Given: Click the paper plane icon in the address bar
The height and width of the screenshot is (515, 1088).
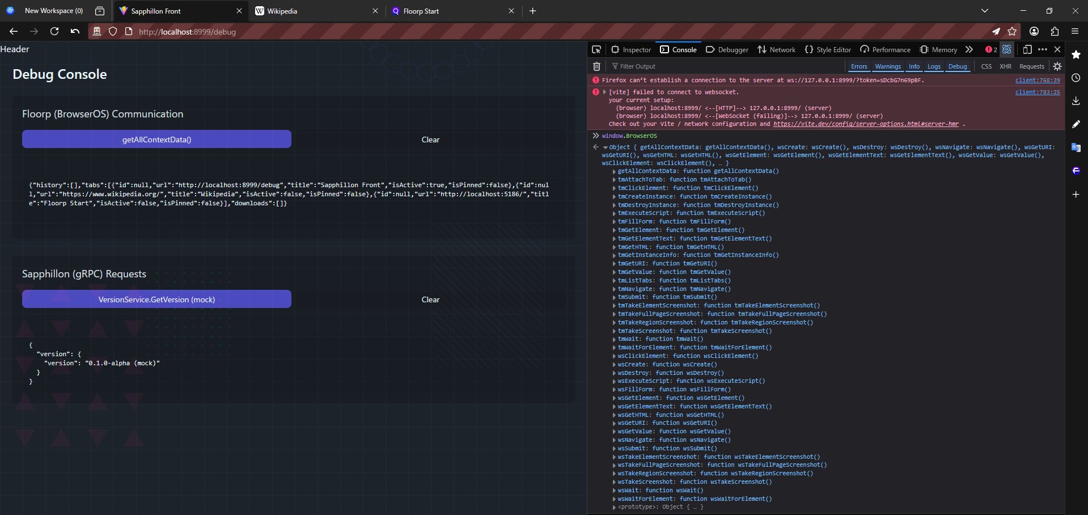Looking at the screenshot, I should [996, 31].
